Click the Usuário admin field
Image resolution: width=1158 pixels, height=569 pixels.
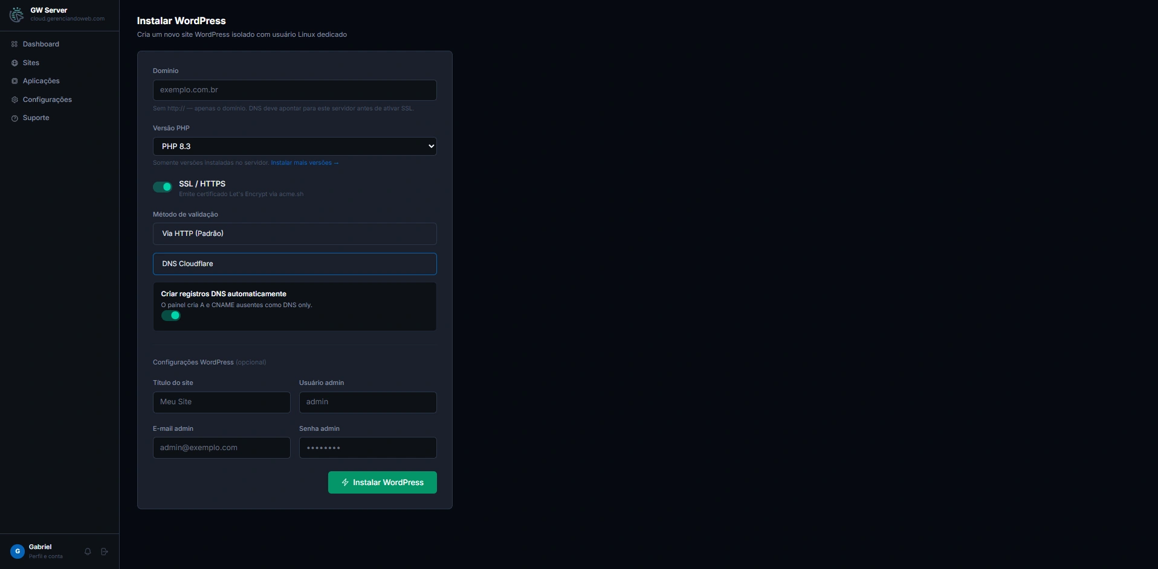[367, 402]
